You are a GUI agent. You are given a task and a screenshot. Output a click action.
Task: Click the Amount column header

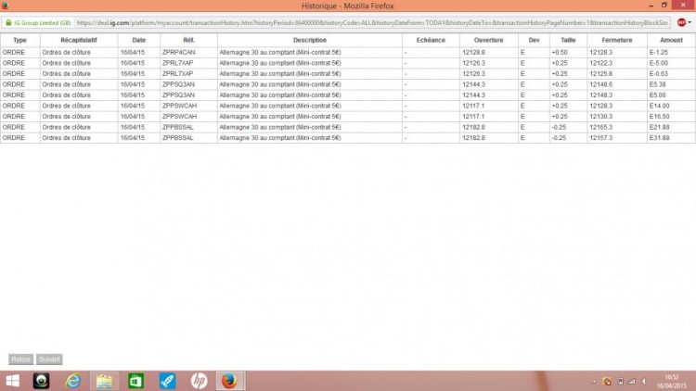[671, 40]
